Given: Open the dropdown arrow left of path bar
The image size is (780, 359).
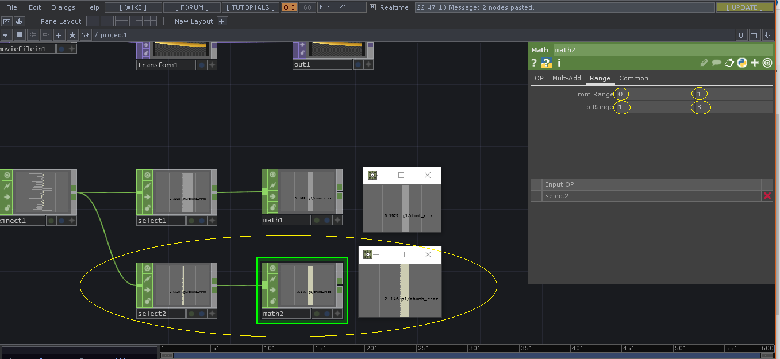Looking at the screenshot, I should click(6, 35).
